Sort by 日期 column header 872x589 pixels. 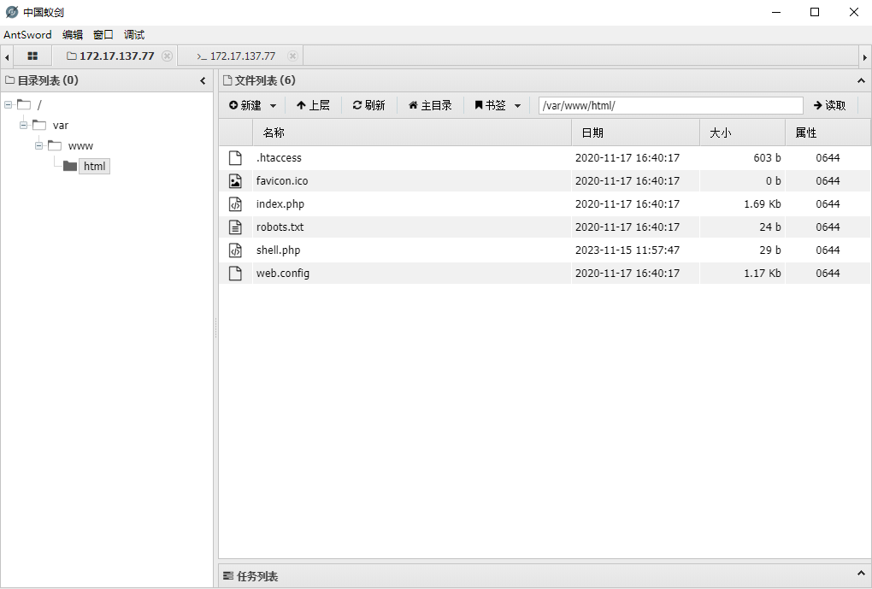point(636,133)
